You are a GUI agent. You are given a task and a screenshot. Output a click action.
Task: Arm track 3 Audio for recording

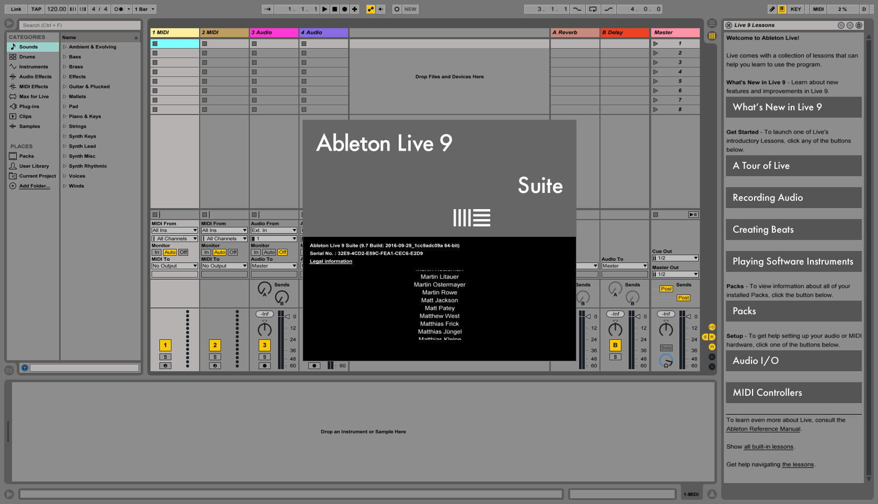click(x=264, y=365)
